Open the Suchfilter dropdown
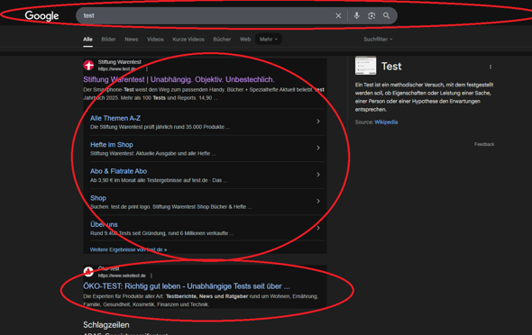 pyautogui.click(x=378, y=40)
